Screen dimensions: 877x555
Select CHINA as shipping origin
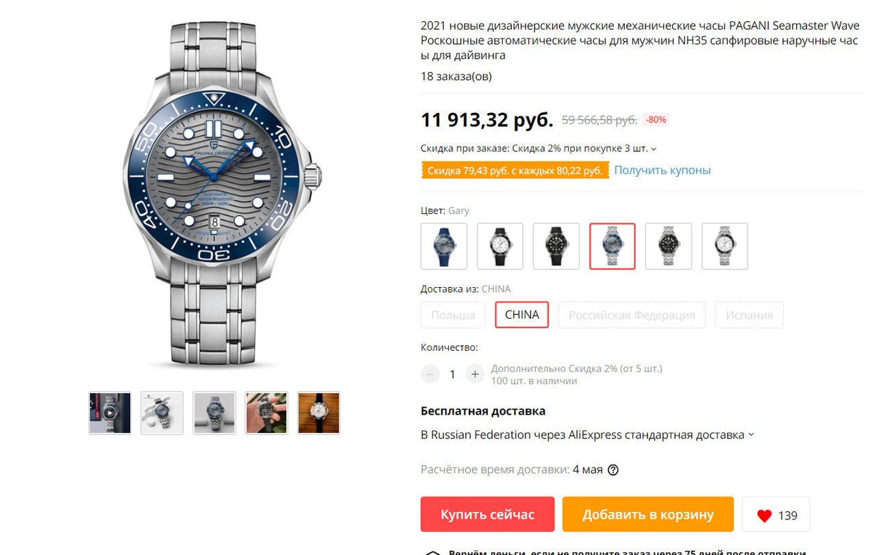point(522,315)
